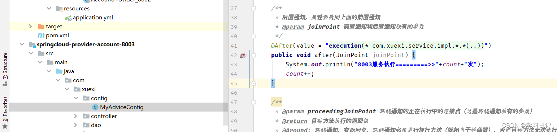The image size is (557, 132).
Task: Collapse the config package
Action: pyautogui.click(x=76, y=98)
